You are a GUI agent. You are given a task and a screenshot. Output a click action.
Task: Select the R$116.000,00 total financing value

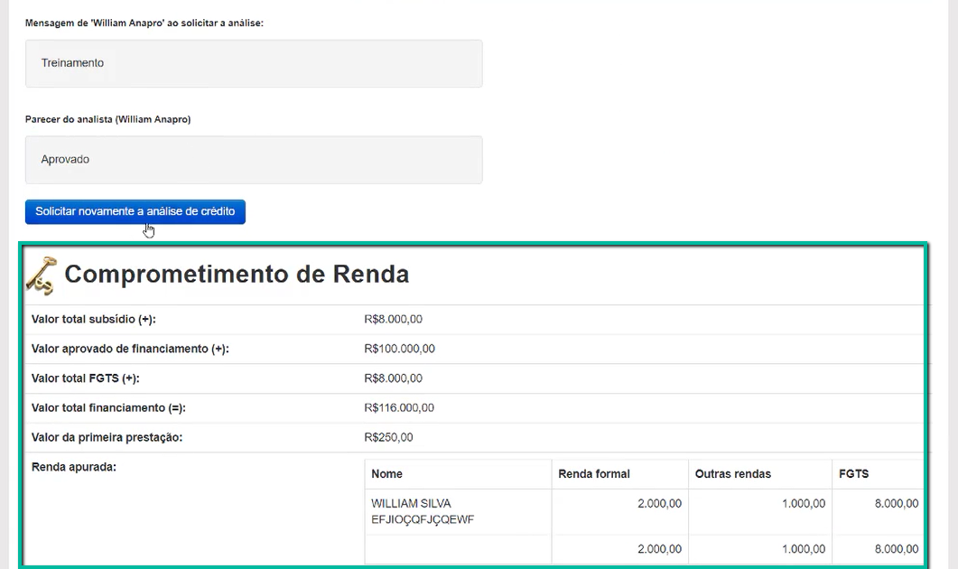click(399, 408)
